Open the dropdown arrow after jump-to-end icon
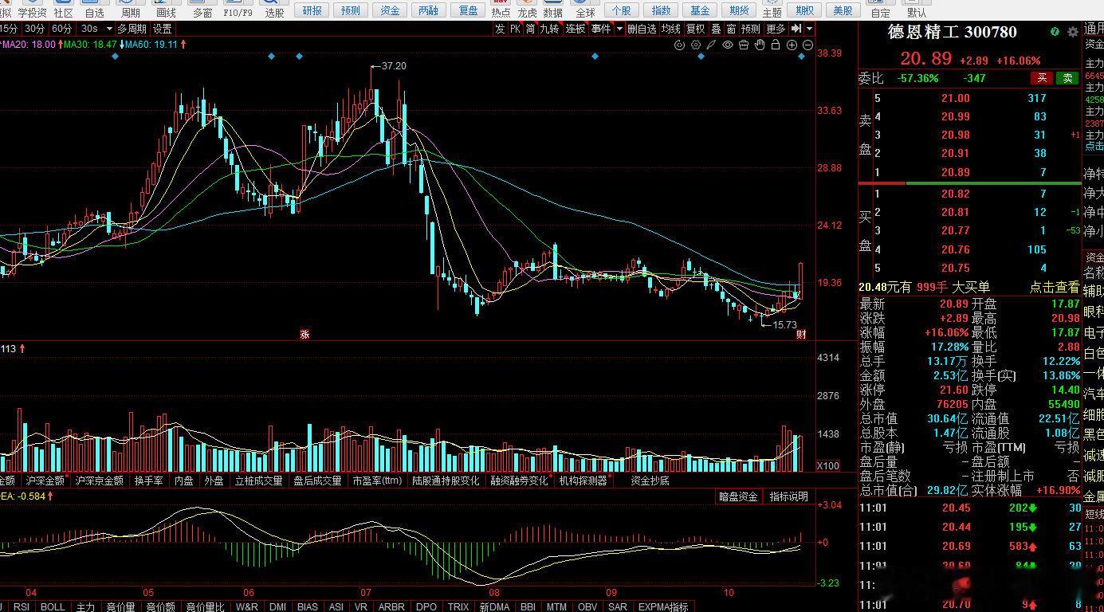This screenshot has width=1104, height=612. pos(809,29)
